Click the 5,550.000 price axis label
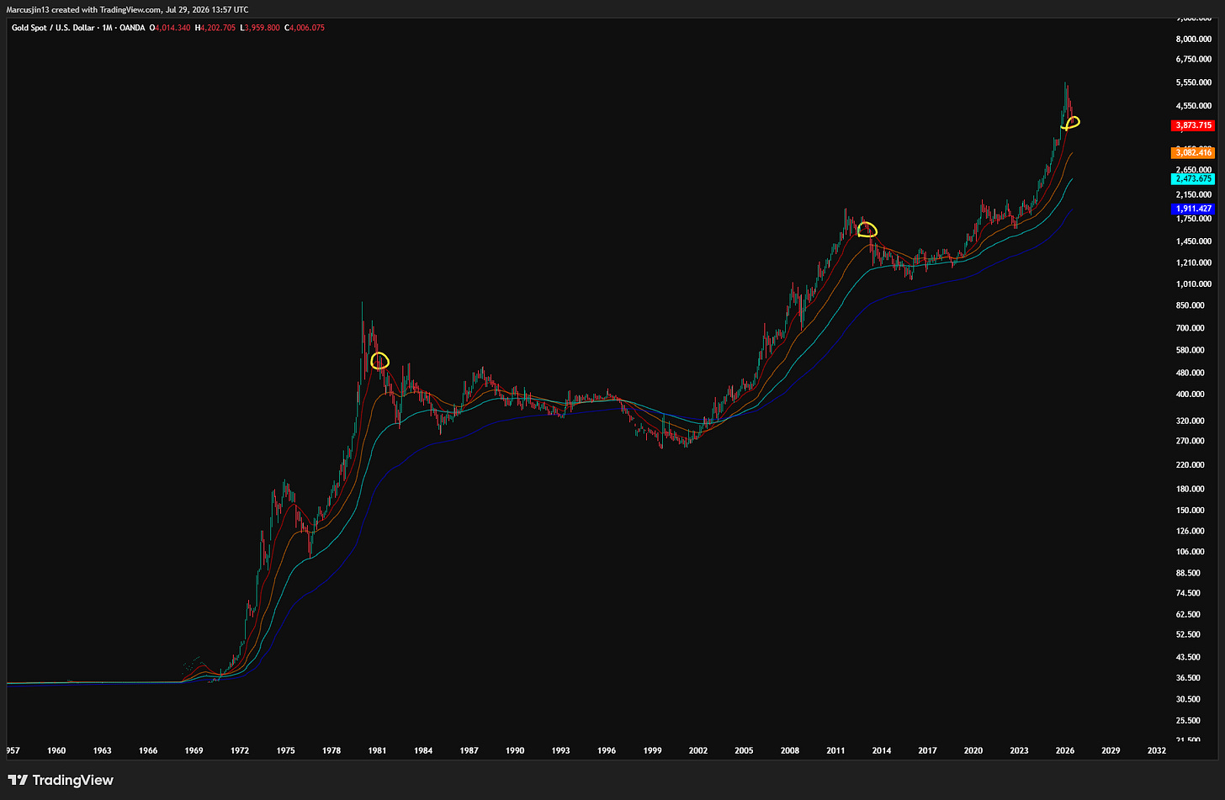This screenshot has width=1225, height=800. click(1194, 82)
